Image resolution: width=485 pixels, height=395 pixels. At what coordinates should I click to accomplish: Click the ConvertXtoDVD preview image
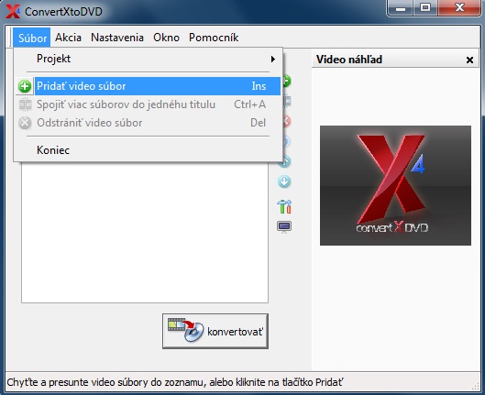395,185
